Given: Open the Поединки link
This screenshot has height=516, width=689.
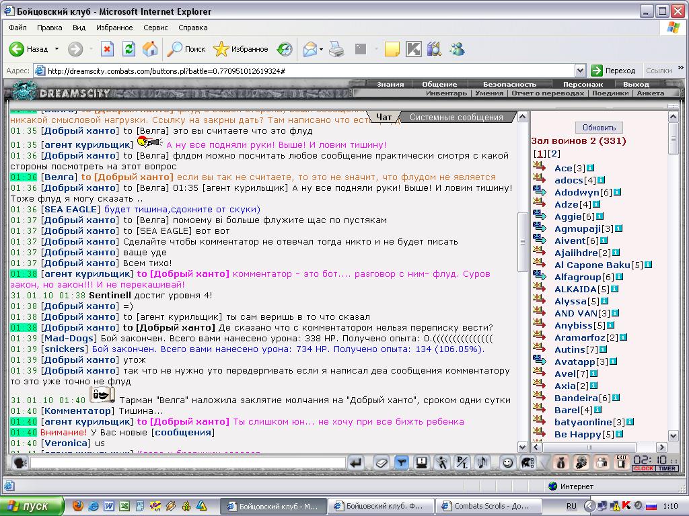Looking at the screenshot, I should (610, 93).
